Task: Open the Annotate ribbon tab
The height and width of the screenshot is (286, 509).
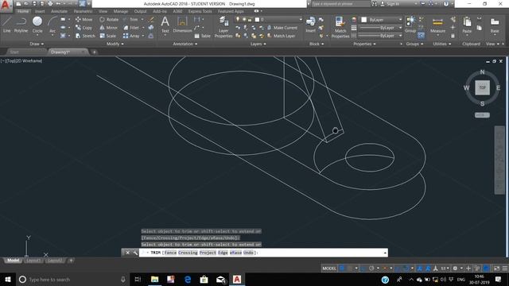Action: [x=59, y=11]
